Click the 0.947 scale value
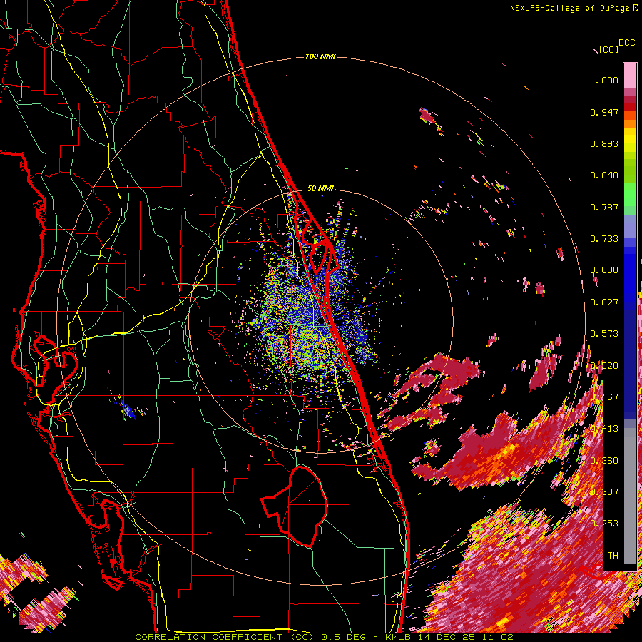 pyautogui.click(x=604, y=112)
